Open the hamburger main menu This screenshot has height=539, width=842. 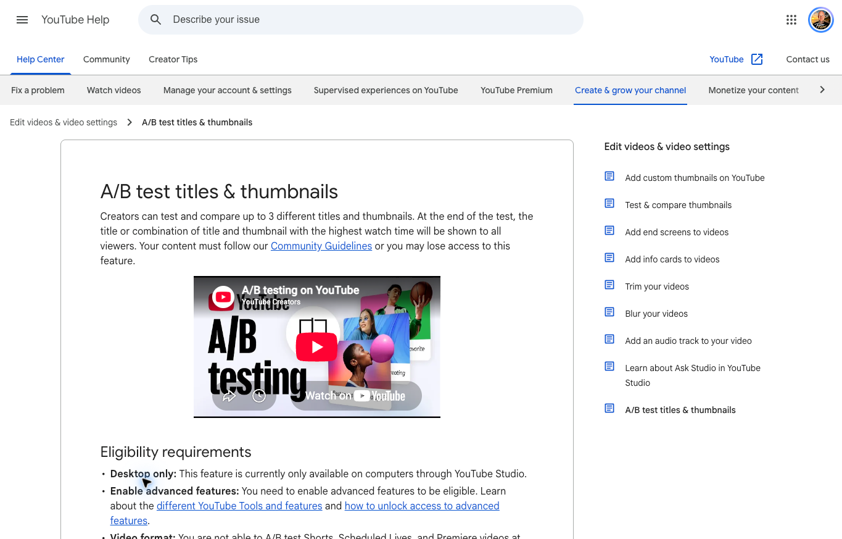(x=22, y=20)
